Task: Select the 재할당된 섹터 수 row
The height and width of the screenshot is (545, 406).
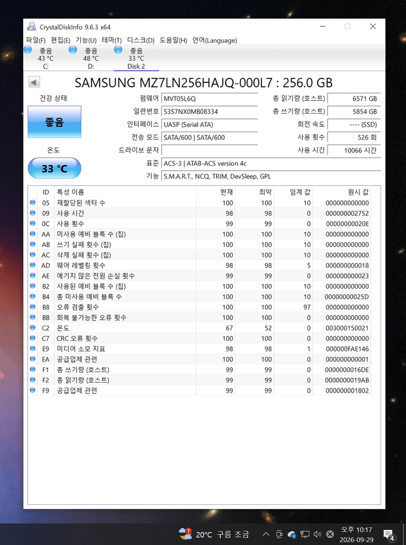Action: coord(199,203)
